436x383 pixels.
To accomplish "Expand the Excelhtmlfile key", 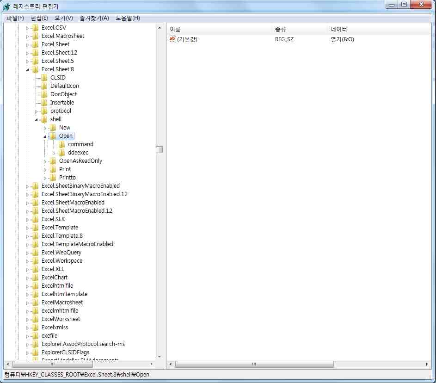I will pyautogui.click(x=27, y=286).
